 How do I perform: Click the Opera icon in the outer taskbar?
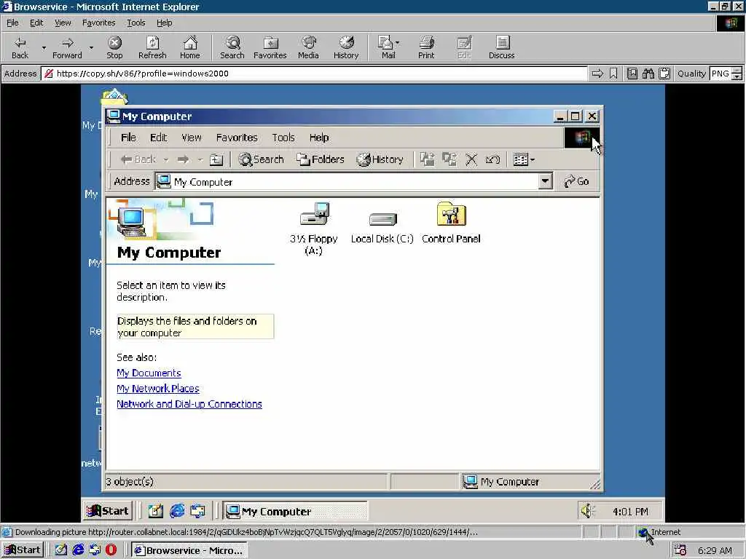(111, 550)
